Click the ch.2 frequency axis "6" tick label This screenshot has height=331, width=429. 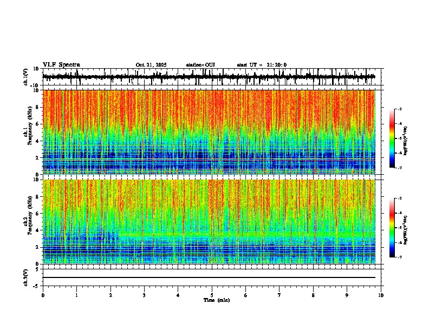pyautogui.click(x=37, y=214)
